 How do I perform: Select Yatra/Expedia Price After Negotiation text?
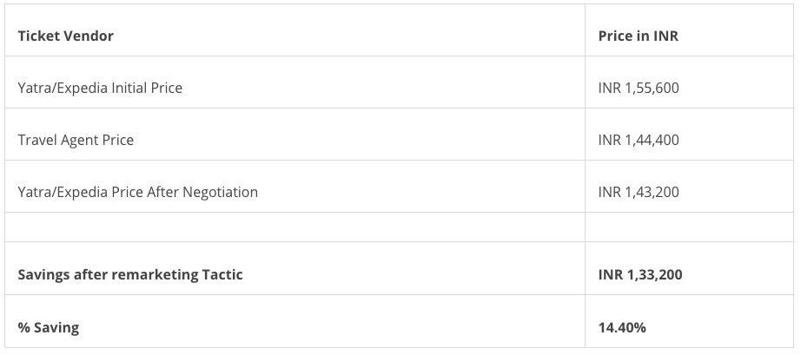tap(138, 193)
